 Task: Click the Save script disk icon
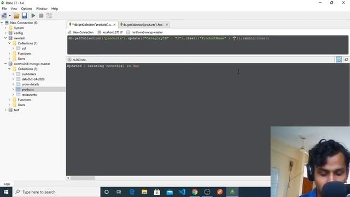click(24, 15)
